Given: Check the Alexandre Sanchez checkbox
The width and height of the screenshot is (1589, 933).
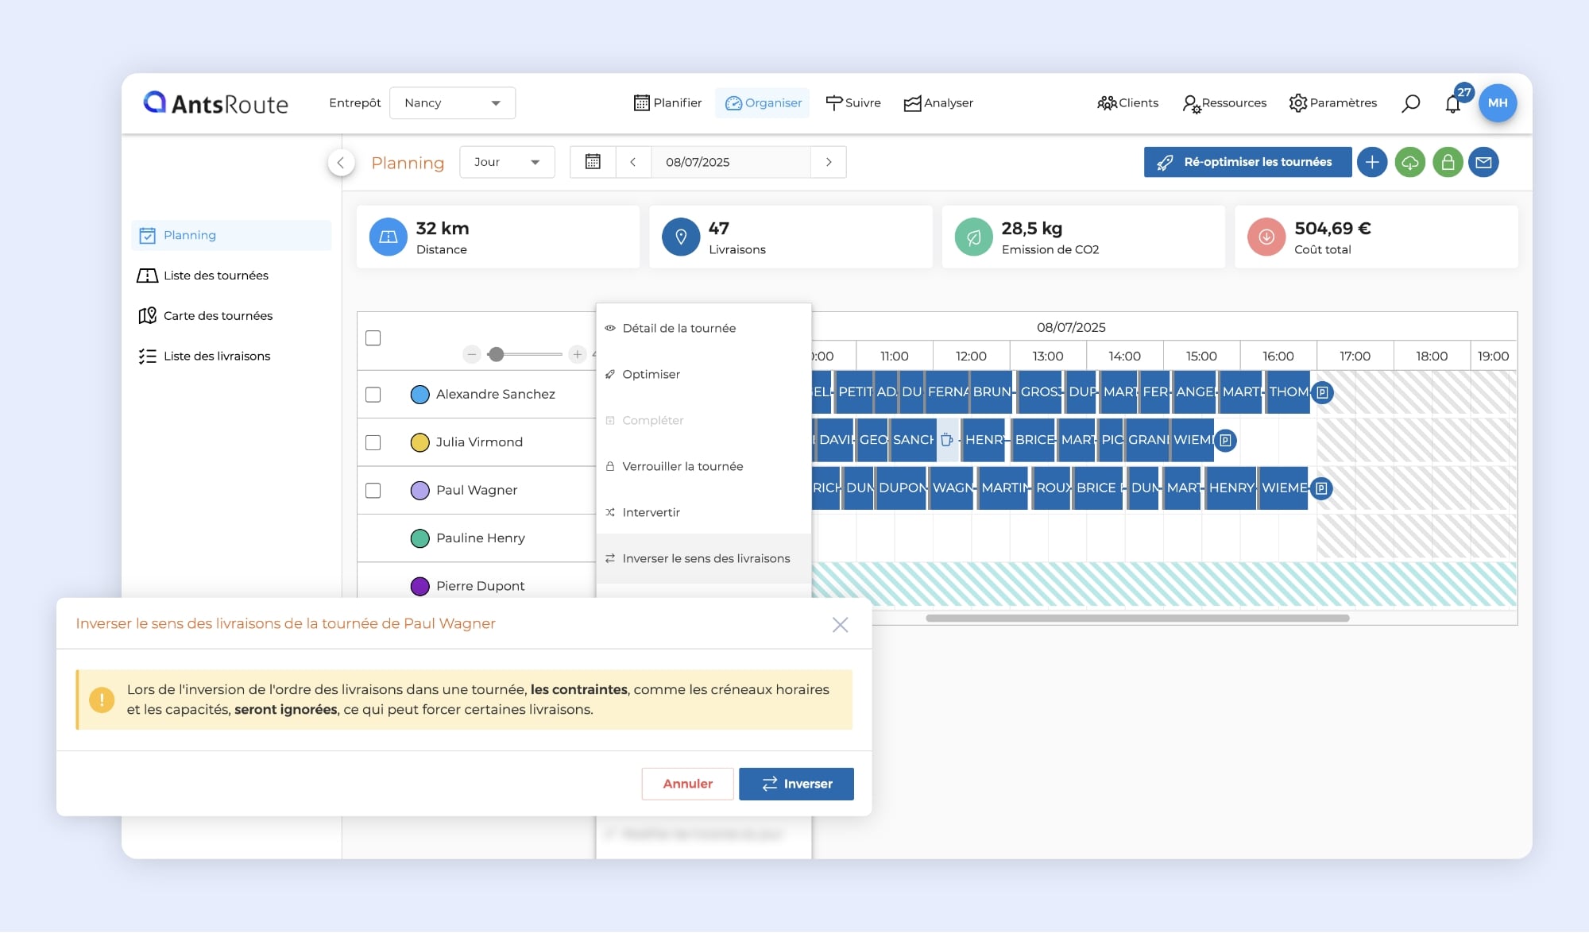Looking at the screenshot, I should pos(373,395).
